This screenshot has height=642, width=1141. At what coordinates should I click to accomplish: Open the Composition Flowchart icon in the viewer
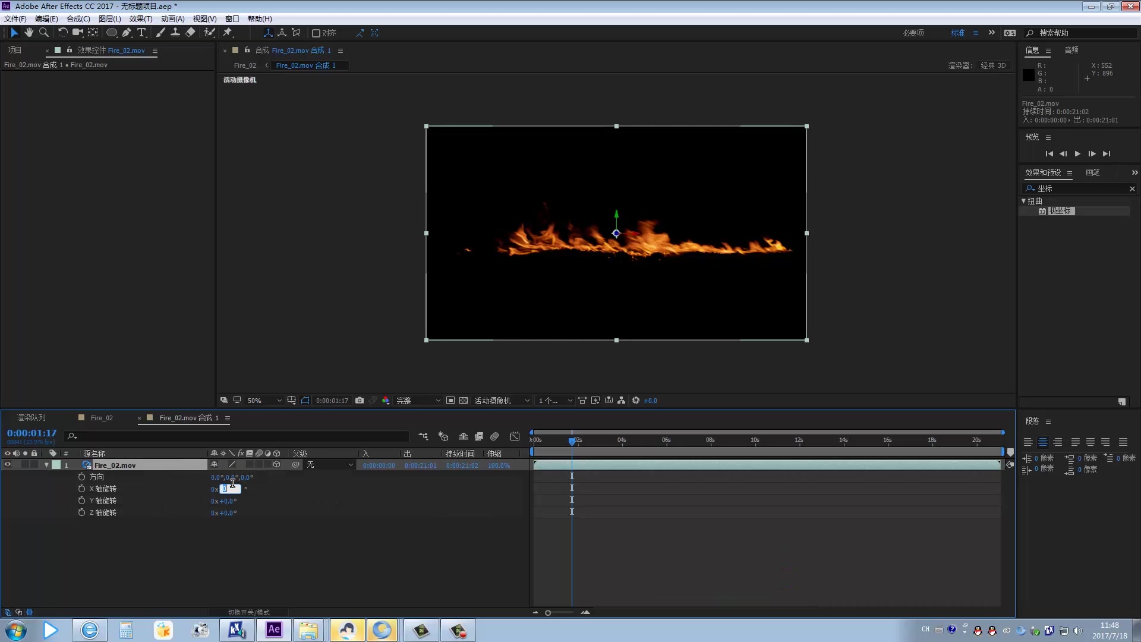coord(622,401)
